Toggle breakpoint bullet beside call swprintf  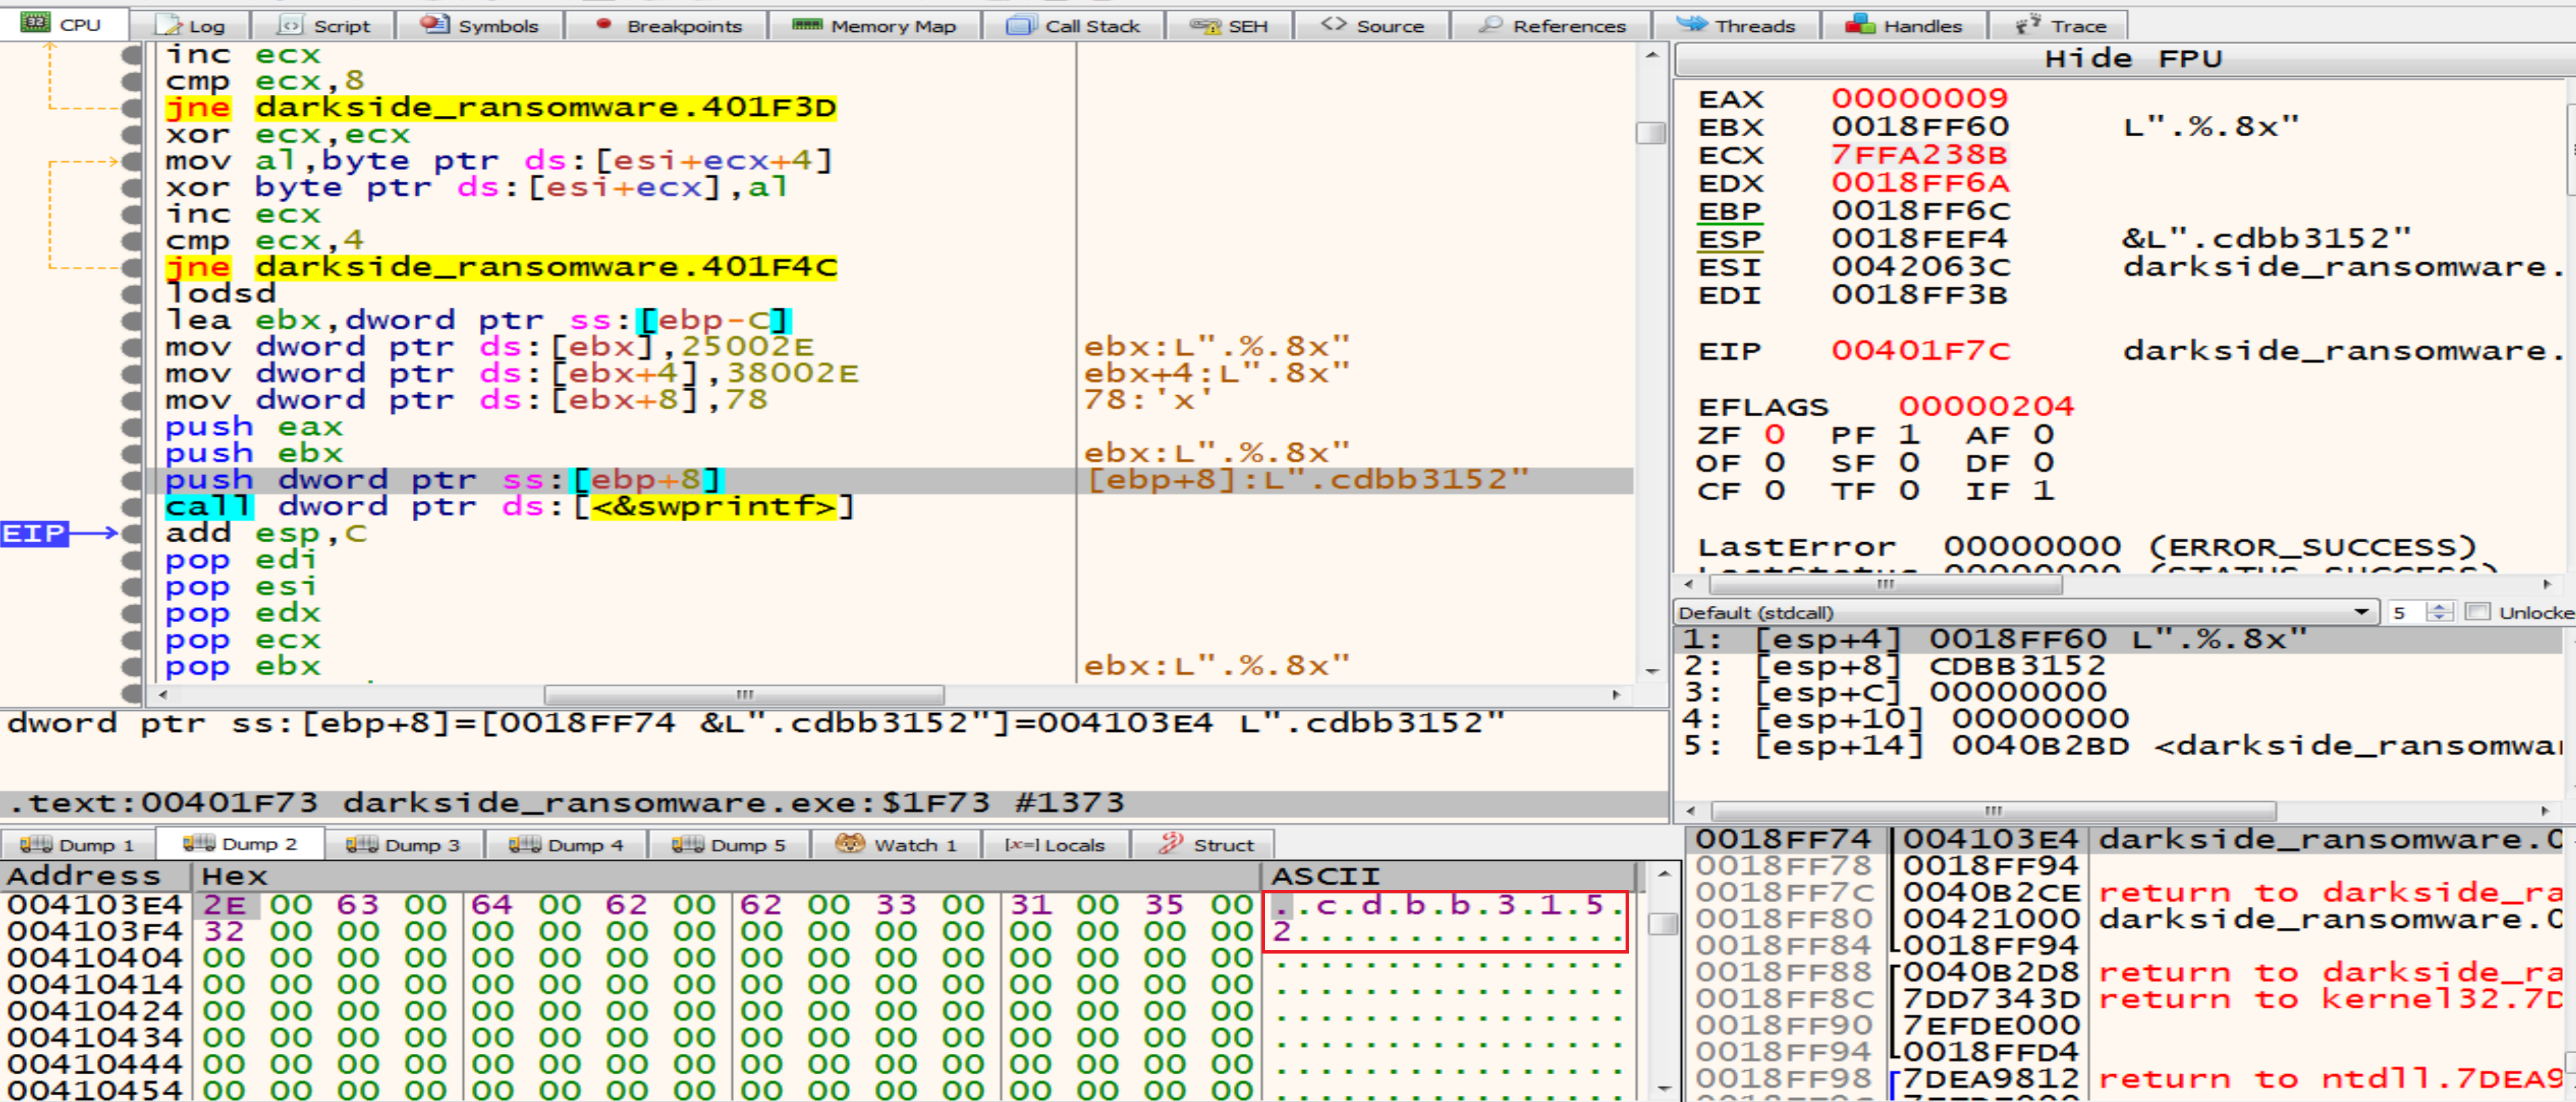pyautogui.click(x=131, y=507)
